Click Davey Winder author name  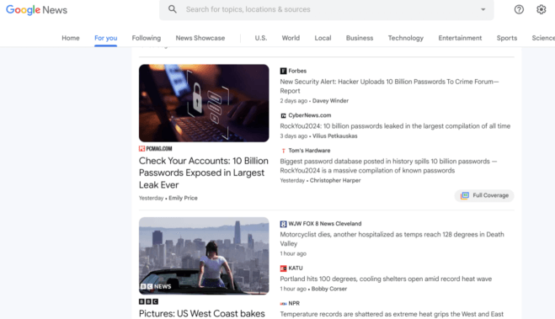330,101
